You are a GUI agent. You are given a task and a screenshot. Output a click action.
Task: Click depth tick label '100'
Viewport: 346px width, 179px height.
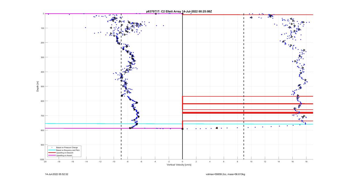(x=42, y=28)
